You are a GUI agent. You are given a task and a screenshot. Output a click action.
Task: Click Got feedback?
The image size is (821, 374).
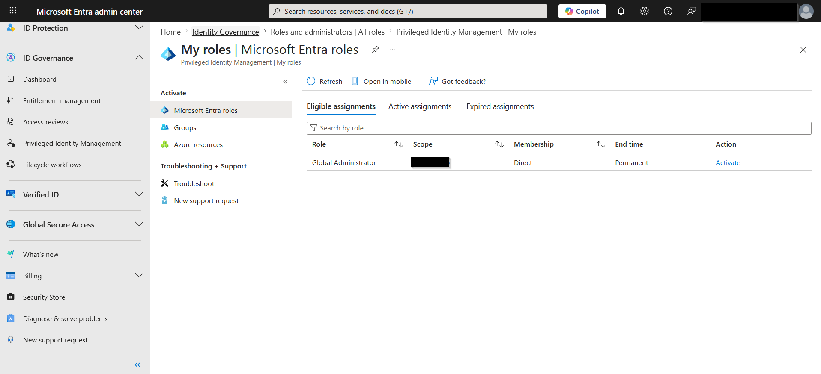[x=457, y=81]
